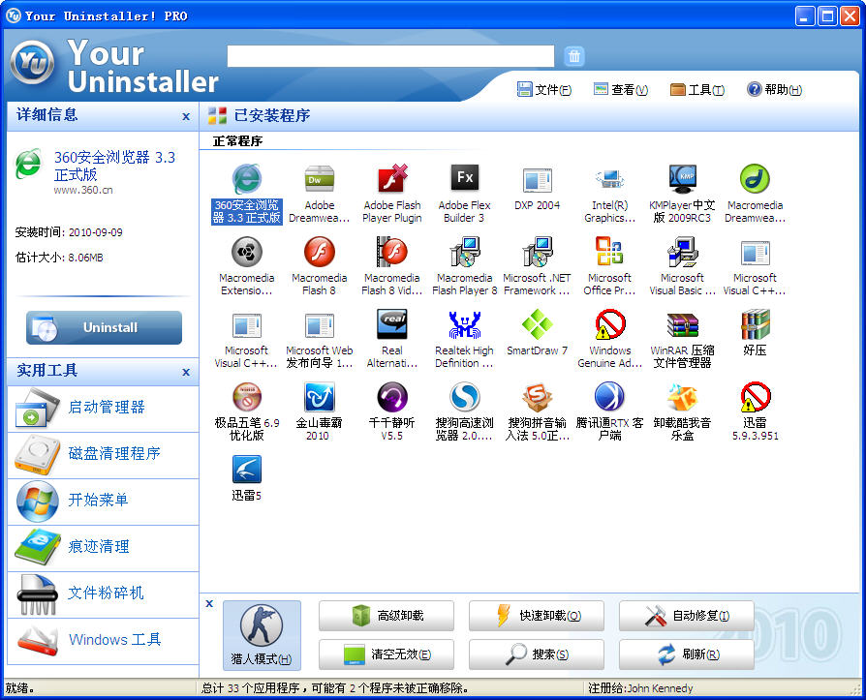Screen dimensions: 866x700
Task: Hide the bottom action button panel
Action: [209, 603]
